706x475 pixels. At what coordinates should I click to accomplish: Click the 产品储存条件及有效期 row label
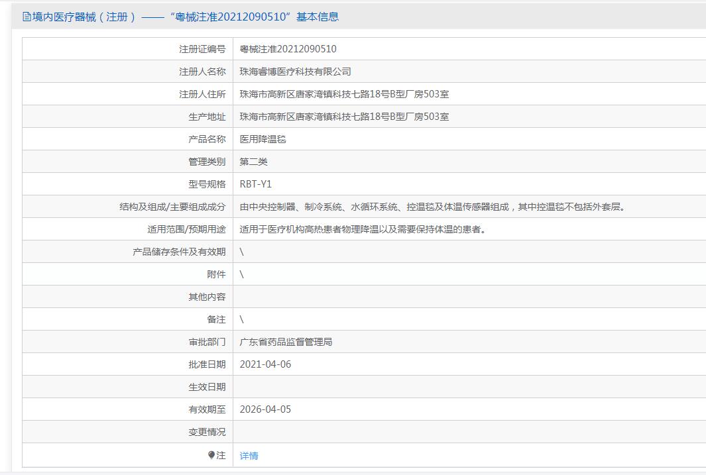(179, 252)
